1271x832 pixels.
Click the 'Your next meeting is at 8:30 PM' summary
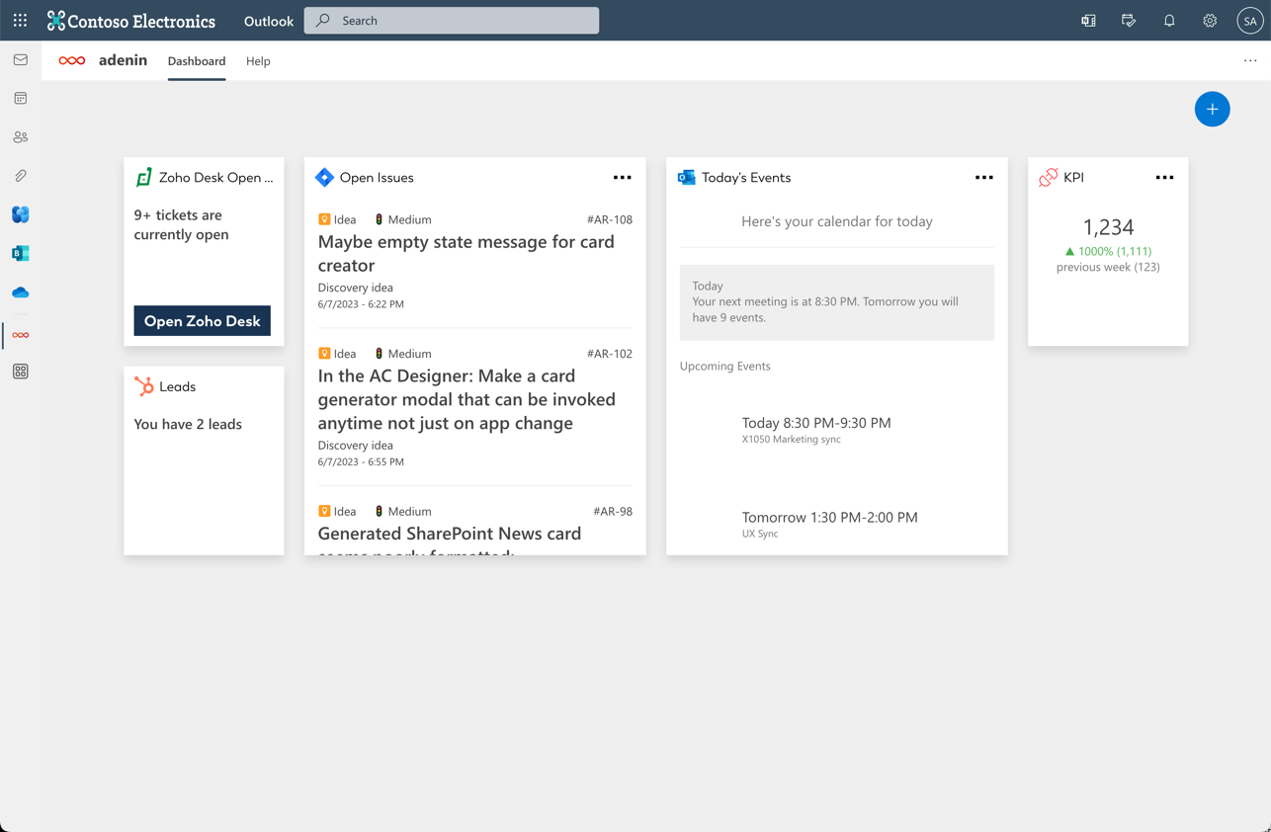pos(825,309)
